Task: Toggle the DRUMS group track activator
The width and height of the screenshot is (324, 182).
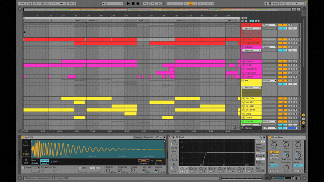Action: (282, 47)
